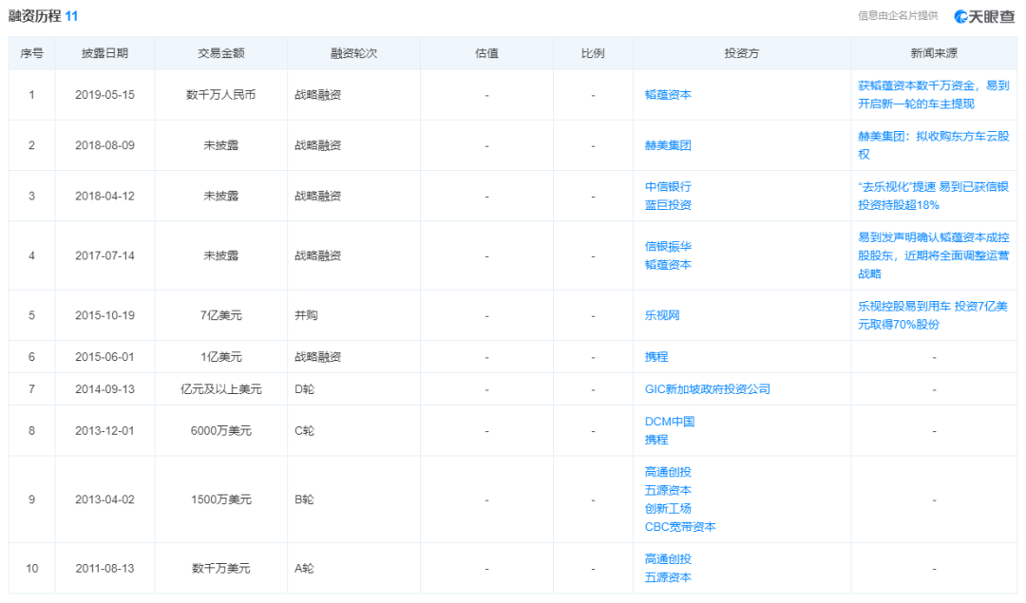Open the GIC新加坡政府投资公司 link
The image size is (1026, 603).
pos(707,389)
